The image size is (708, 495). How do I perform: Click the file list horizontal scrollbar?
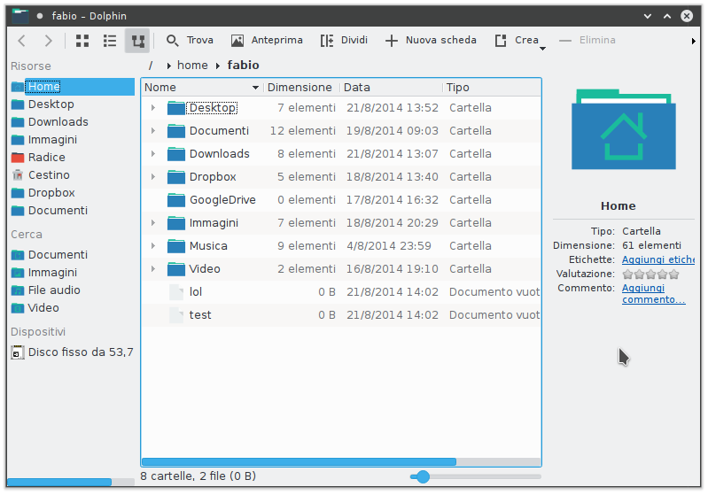[299, 461]
